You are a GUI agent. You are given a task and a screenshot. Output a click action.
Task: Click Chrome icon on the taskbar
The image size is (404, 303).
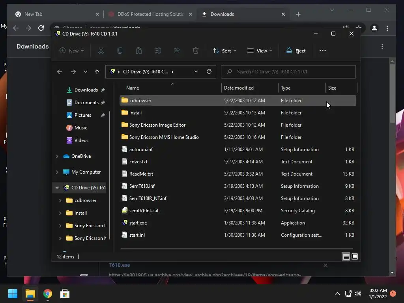48,294
